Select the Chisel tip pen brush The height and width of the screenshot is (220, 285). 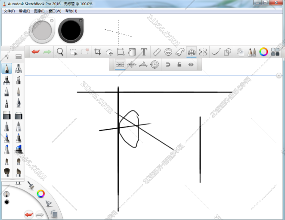19,80
